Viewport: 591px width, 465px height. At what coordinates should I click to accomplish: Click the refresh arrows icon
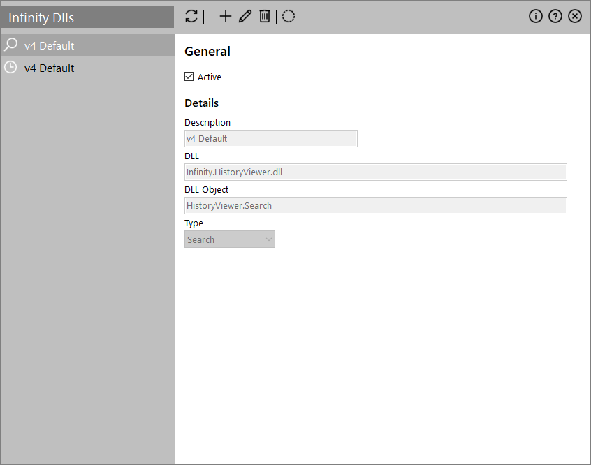coord(191,16)
